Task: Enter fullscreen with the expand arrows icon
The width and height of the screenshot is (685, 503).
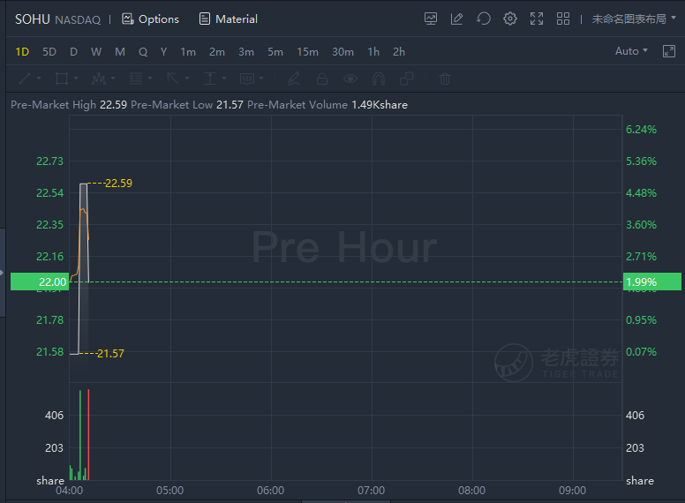Action: (x=537, y=19)
